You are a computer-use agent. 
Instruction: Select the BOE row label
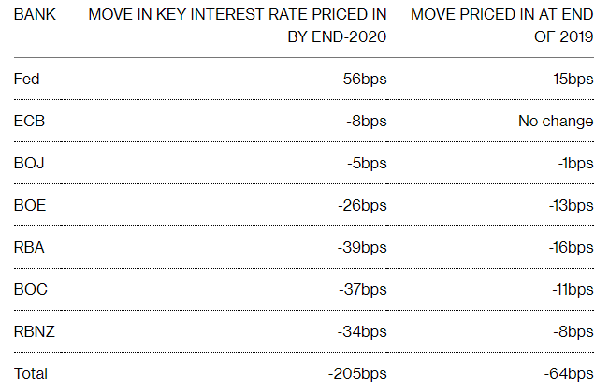click(x=30, y=205)
